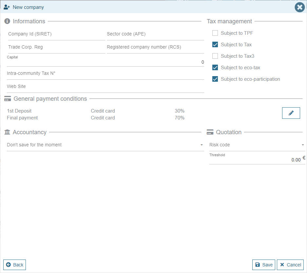Click the Sector code (APE) field

point(155,34)
